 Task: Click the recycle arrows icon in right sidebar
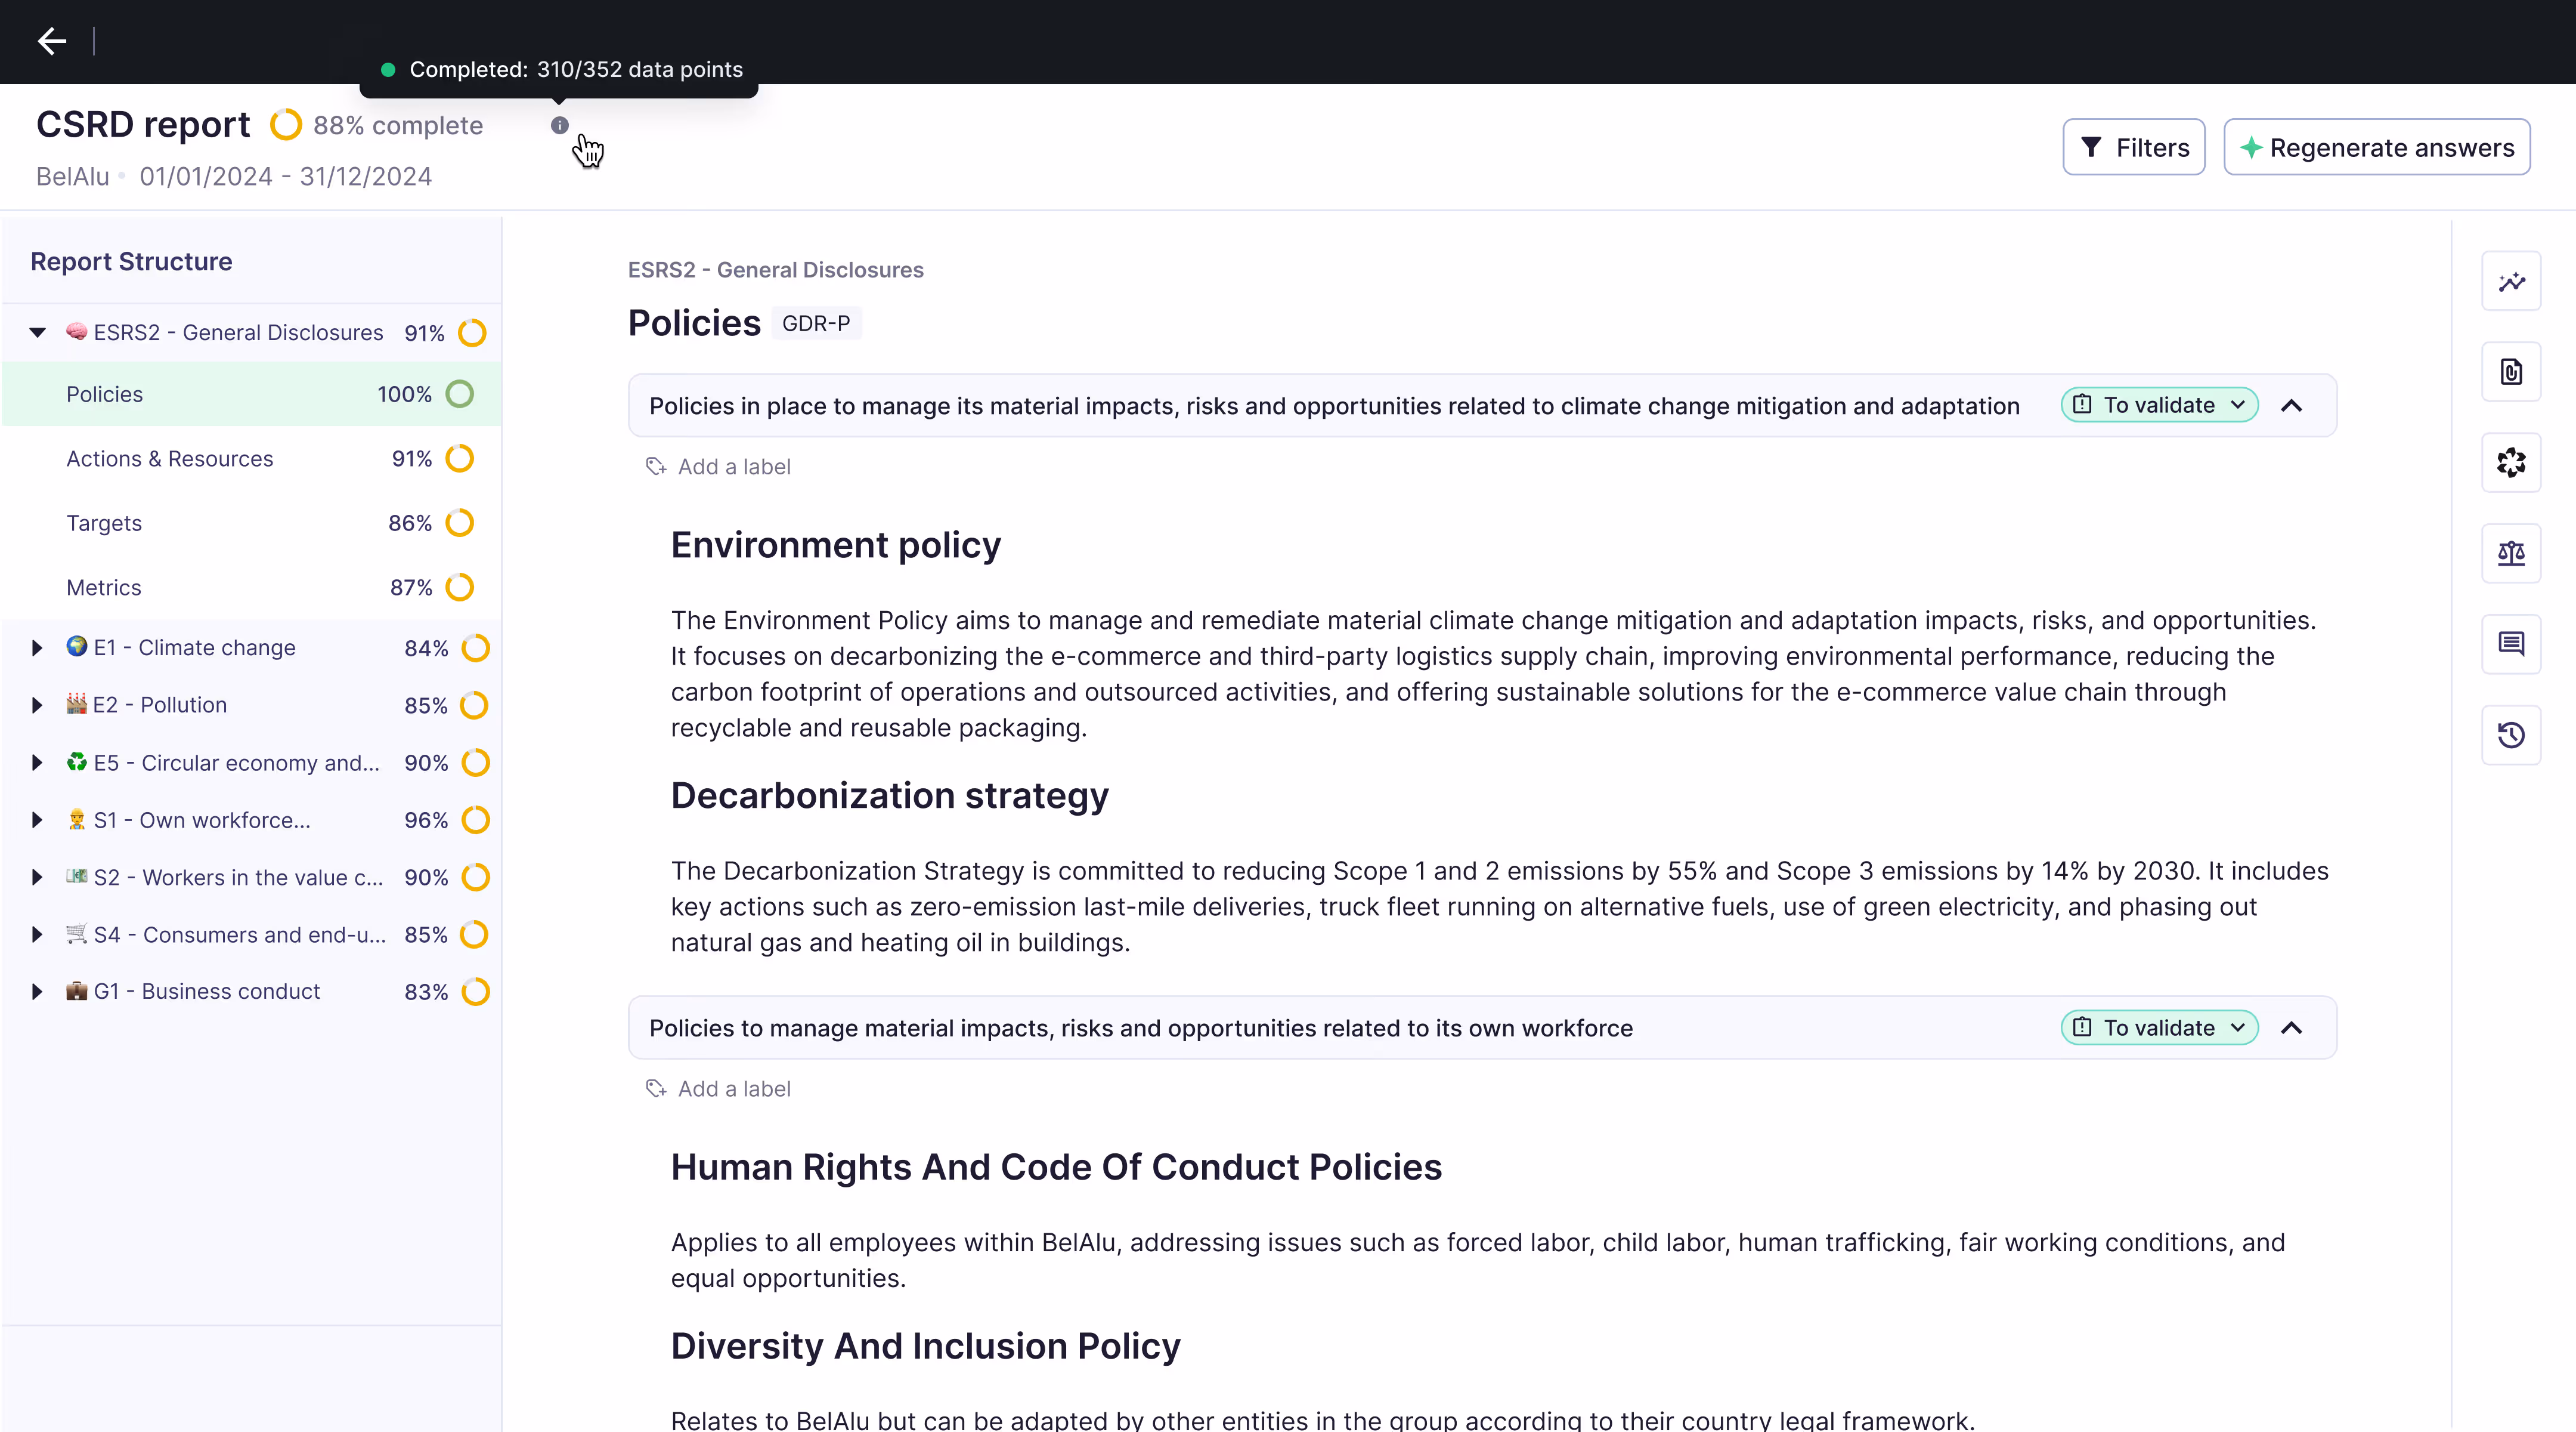2511,462
